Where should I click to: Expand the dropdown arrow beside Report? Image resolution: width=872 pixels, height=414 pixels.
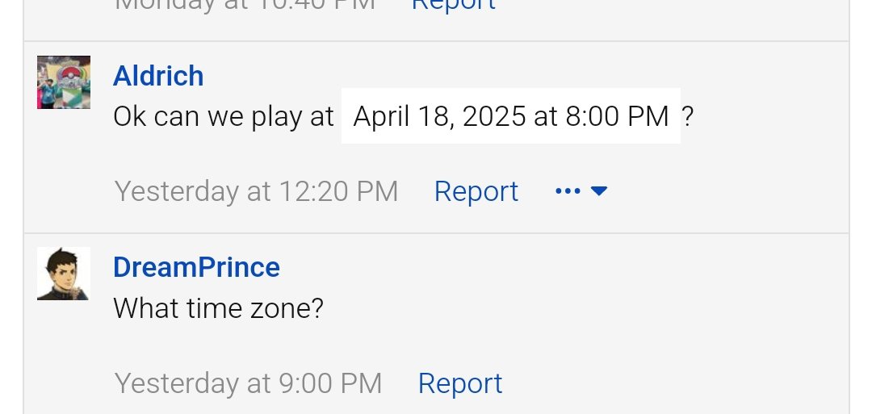pos(598,191)
